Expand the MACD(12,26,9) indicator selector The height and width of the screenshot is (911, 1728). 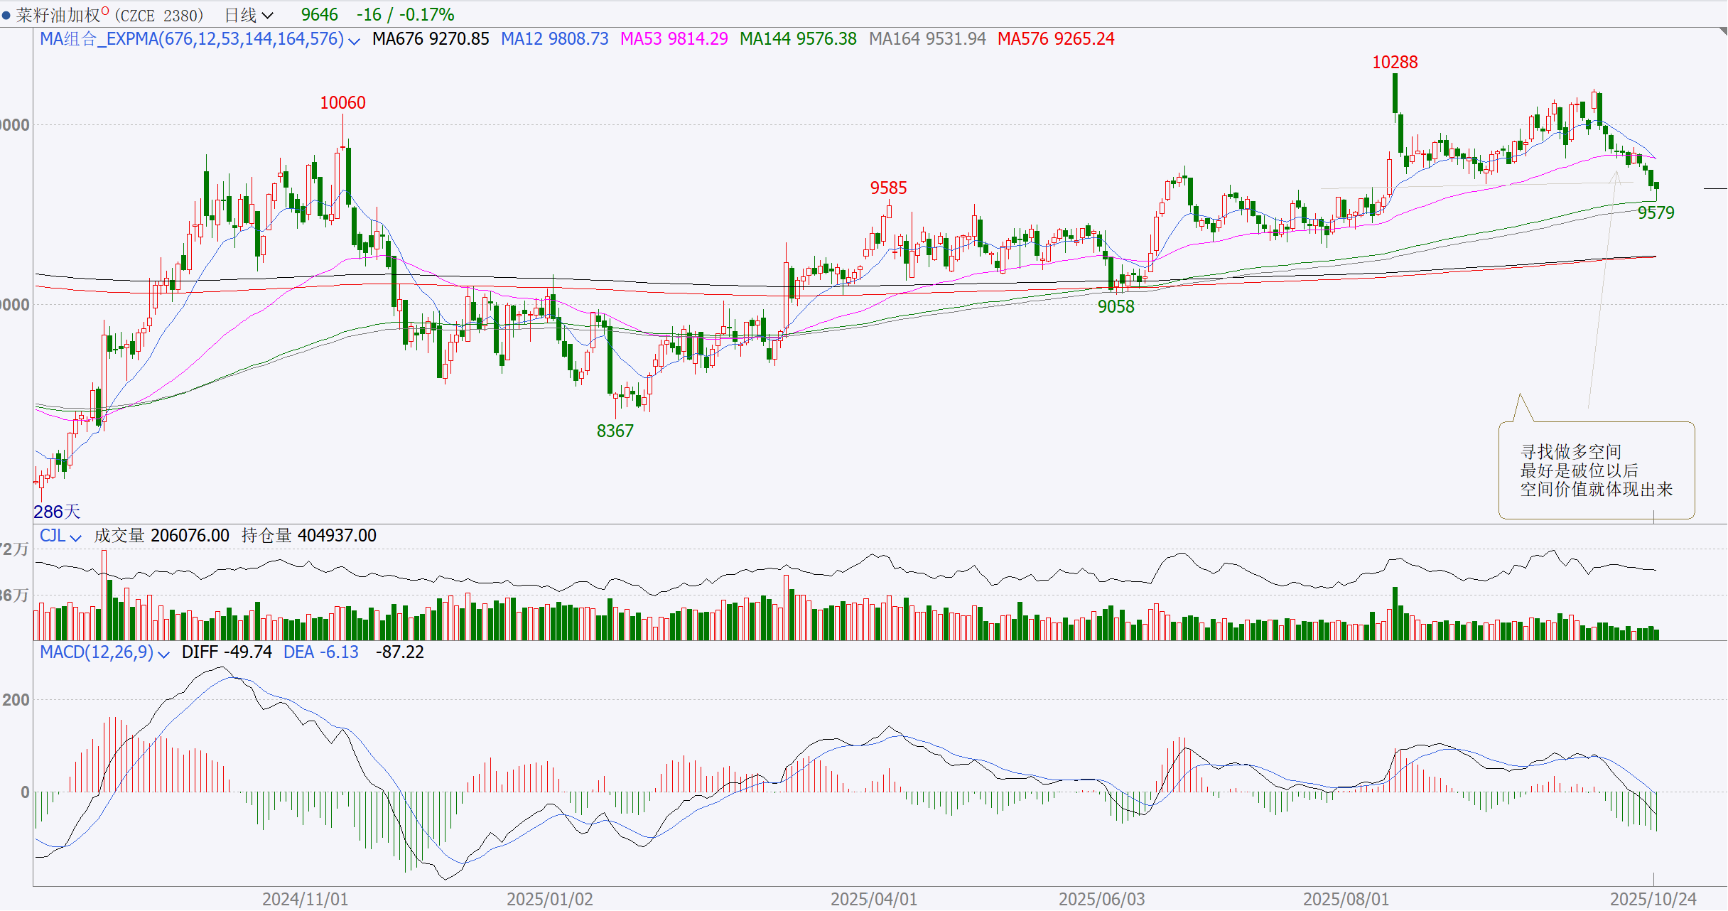point(163,654)
